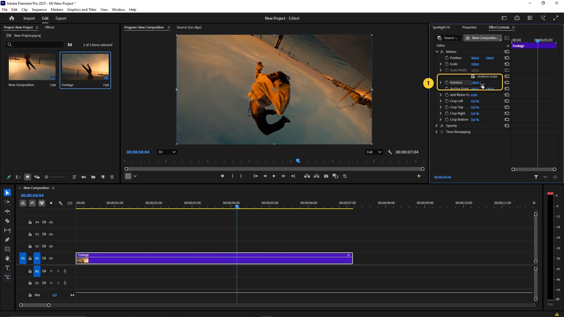Expand the Rotation property
The width and height of the screenshot is (564, 317).
440,82
